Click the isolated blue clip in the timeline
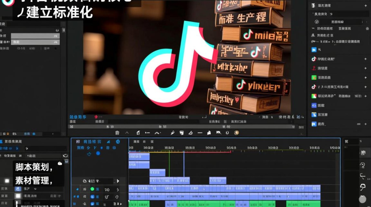This screenshot has width=371, height=207. click(x=218, y=181)
